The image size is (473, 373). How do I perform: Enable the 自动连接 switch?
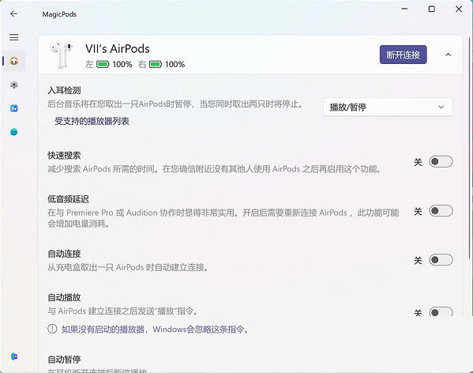[441, 260]
